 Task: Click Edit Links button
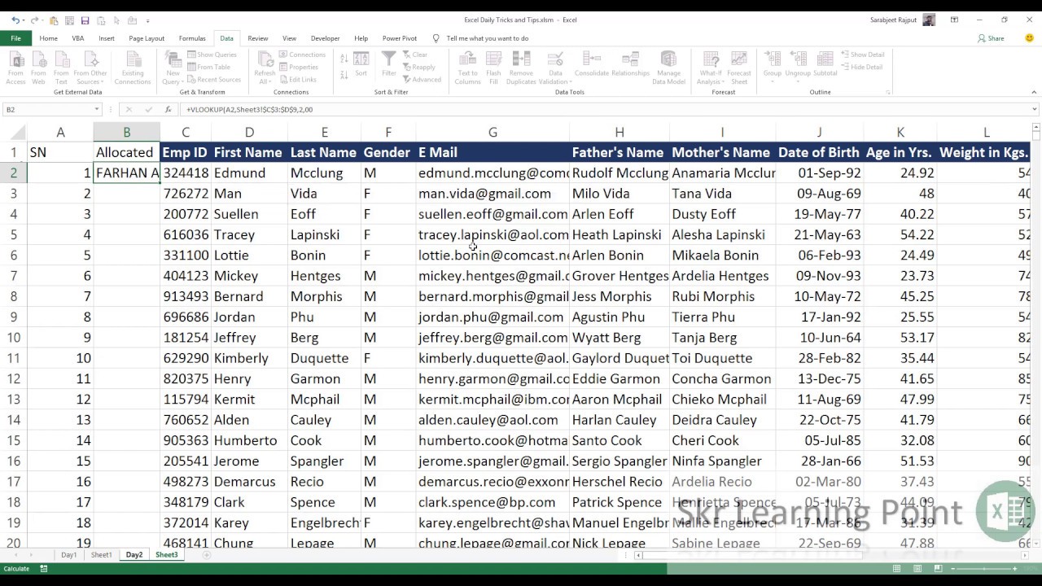click(298, 80)
